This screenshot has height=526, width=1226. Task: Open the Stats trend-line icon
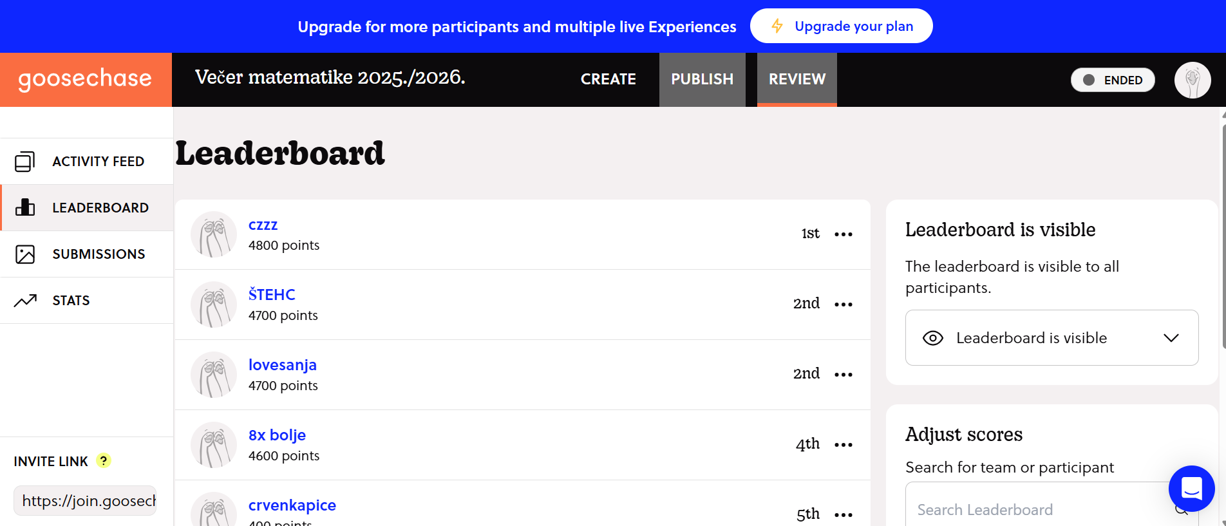tap(25, 300)
